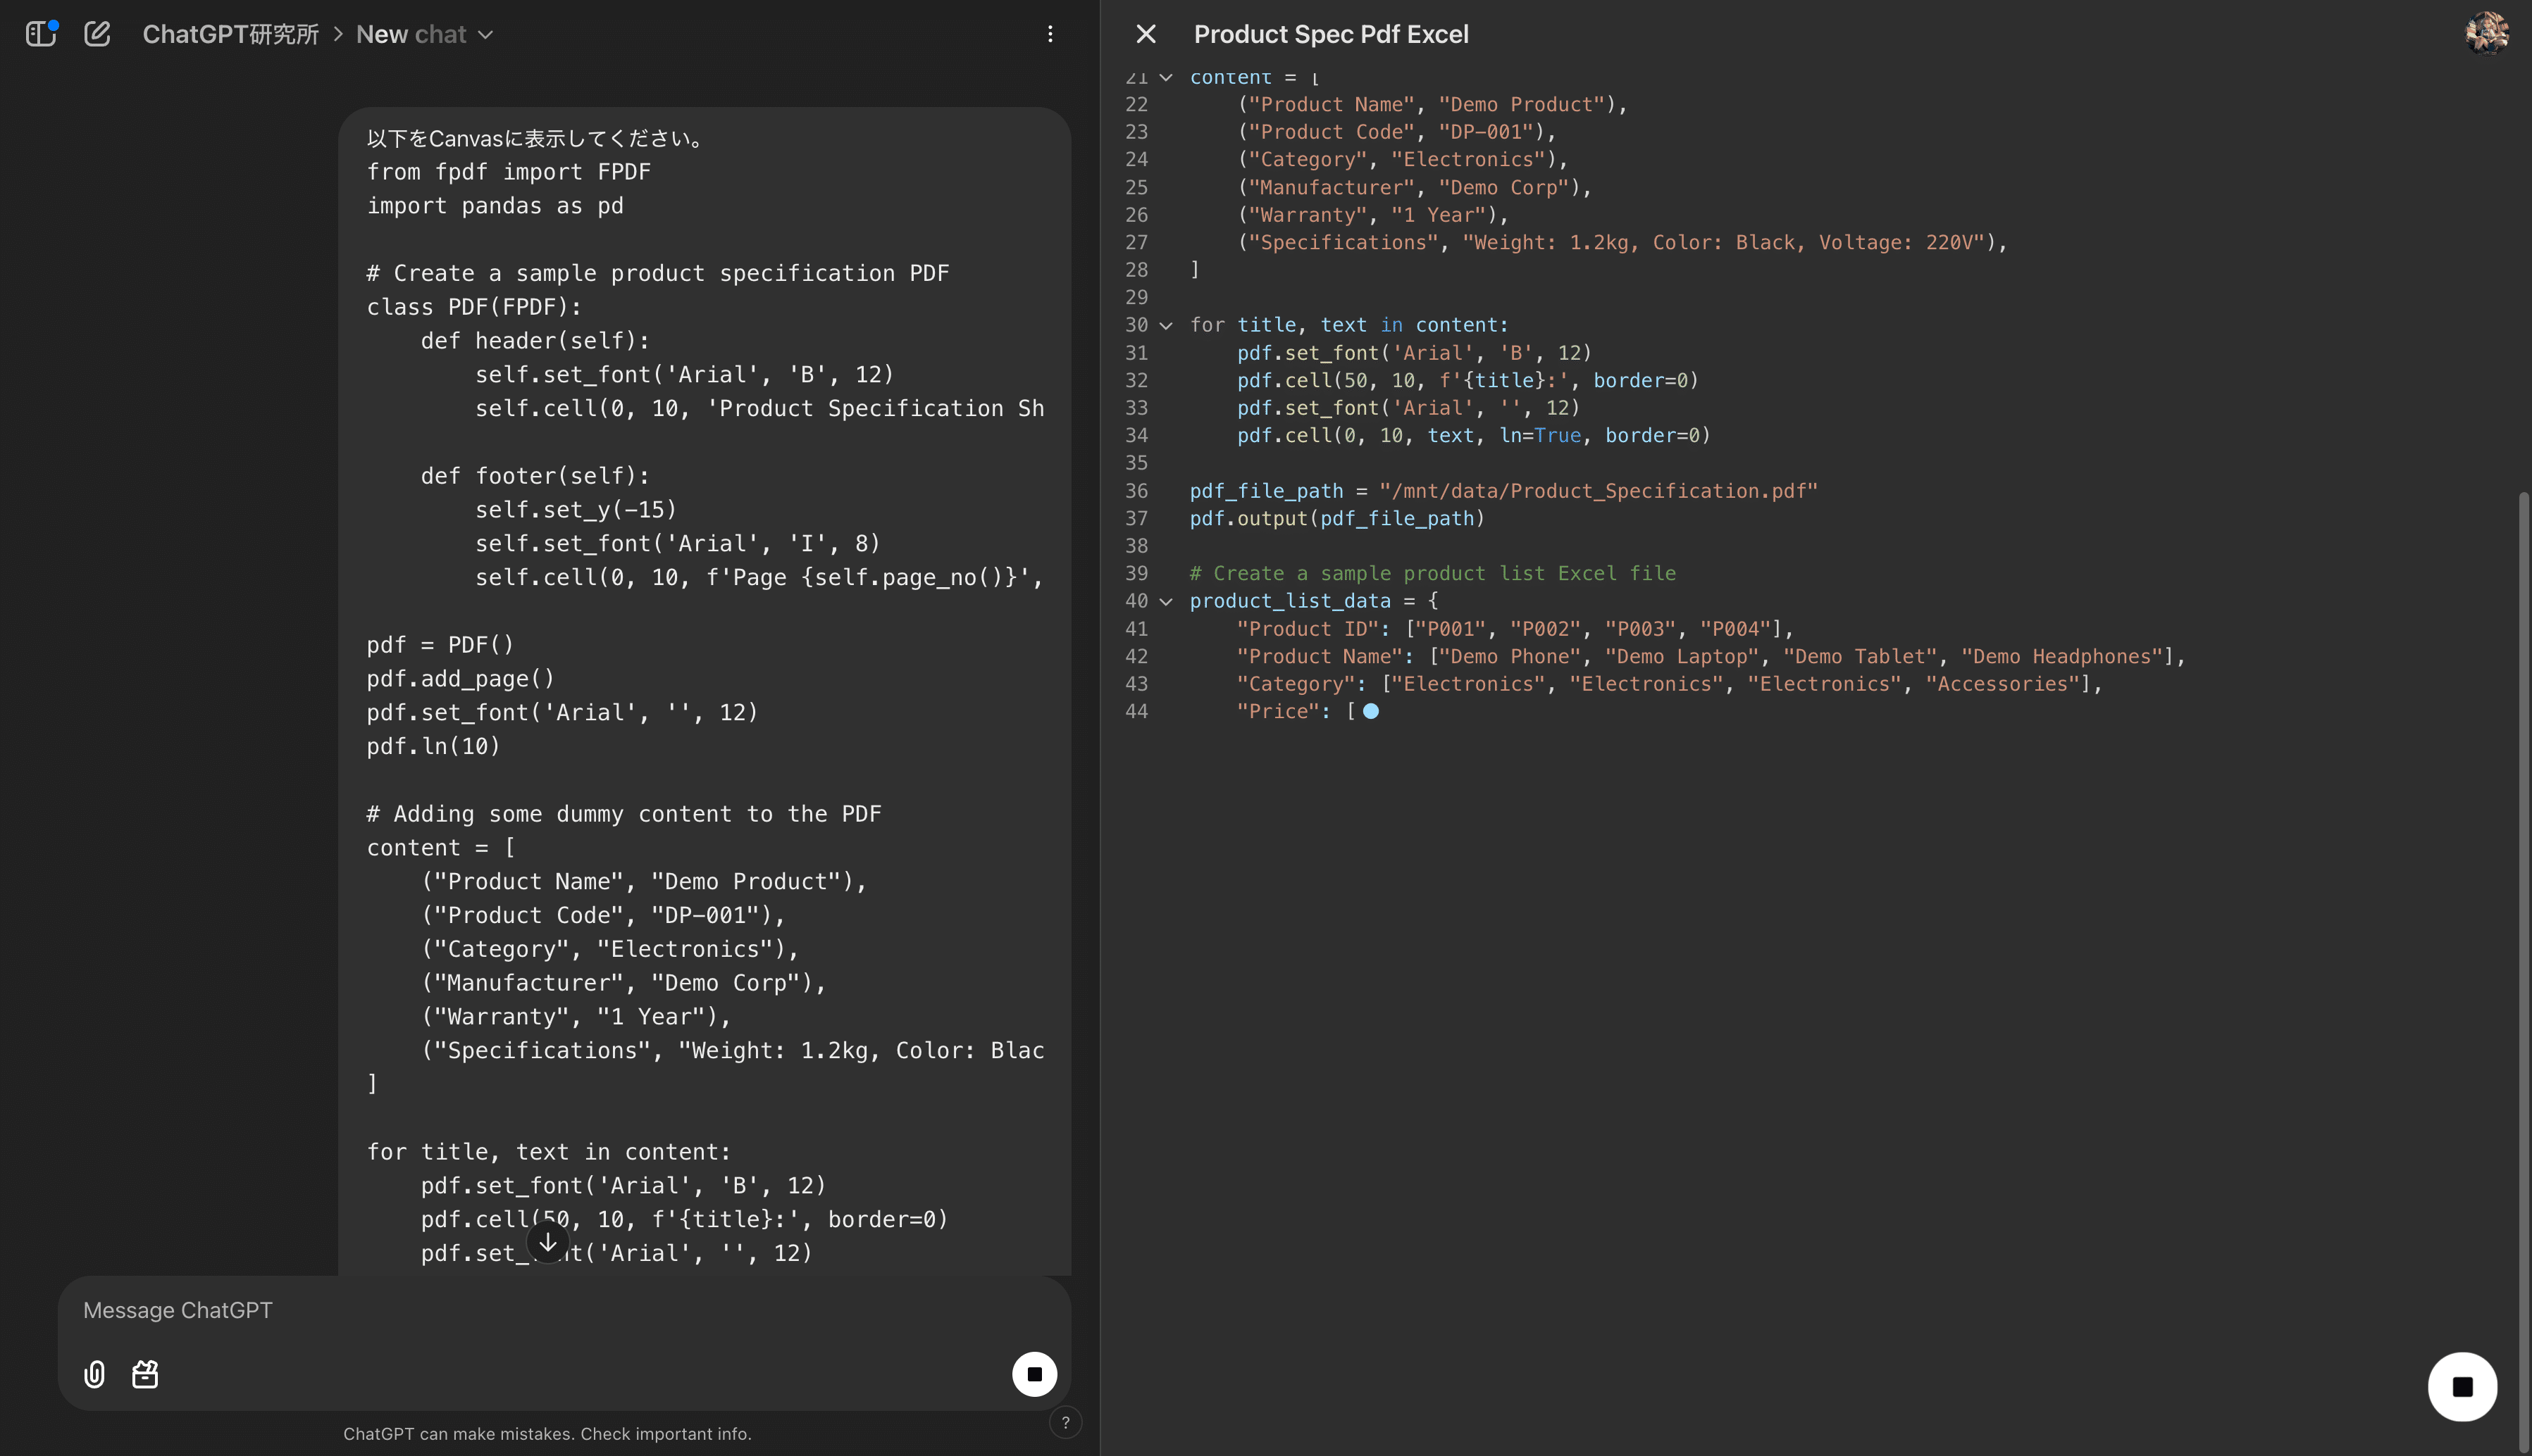The height and width of the screenshot is (1456, 2532).
Task: Open the user profile avatar
Action: pyautogui.click(x=2486, y=33)
